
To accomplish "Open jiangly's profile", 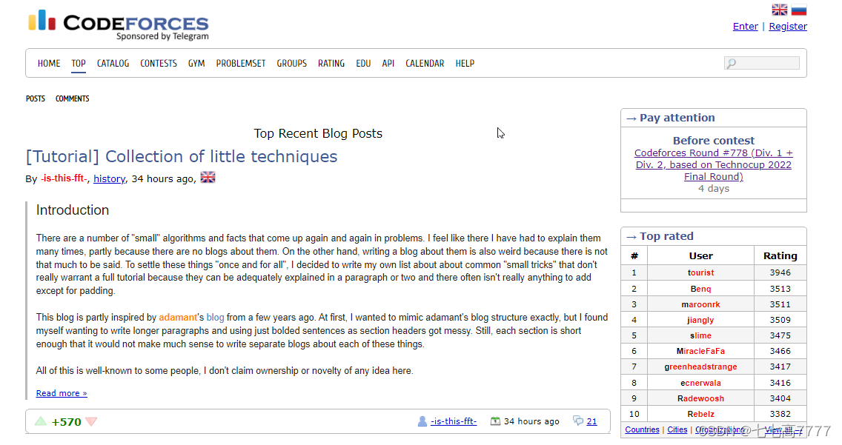I will [700, 320].
